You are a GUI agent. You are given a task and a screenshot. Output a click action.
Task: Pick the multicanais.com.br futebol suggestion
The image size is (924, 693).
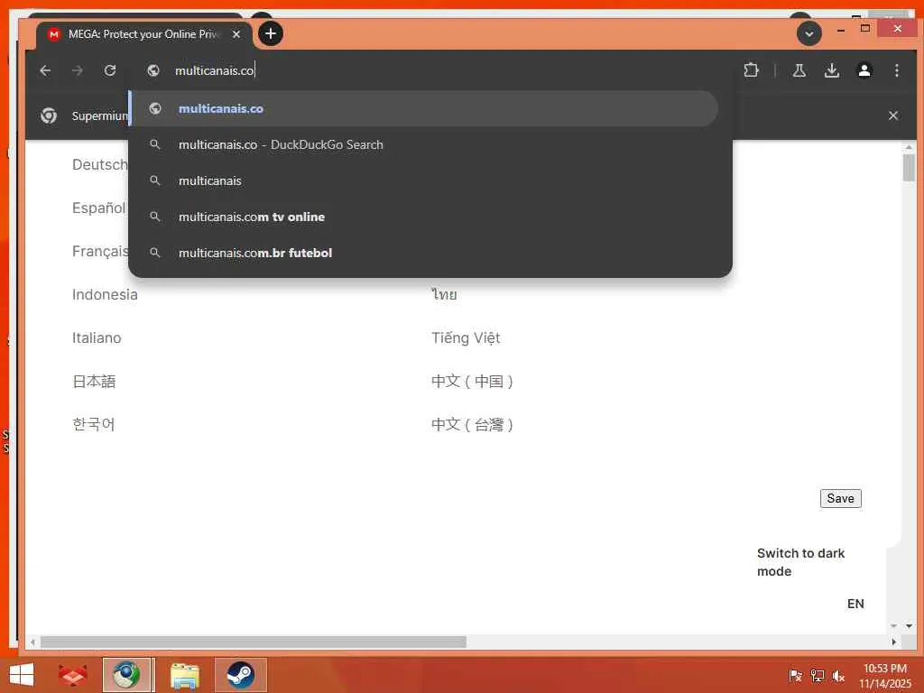tap(424, 253)
